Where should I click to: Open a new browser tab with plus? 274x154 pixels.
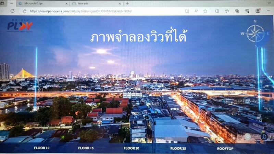(x=127, y=3)
